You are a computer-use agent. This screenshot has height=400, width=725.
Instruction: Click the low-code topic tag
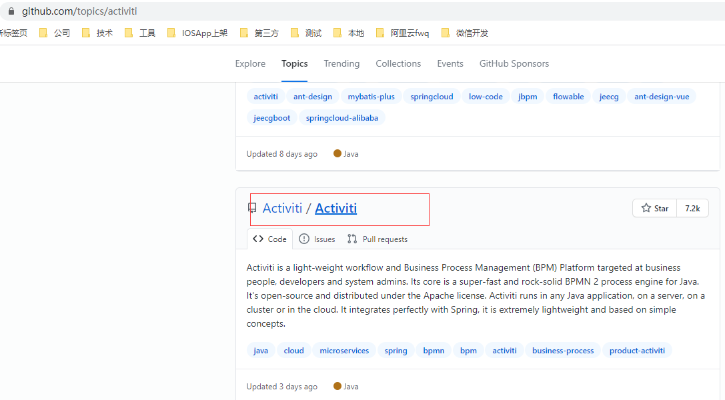point(486,97)
